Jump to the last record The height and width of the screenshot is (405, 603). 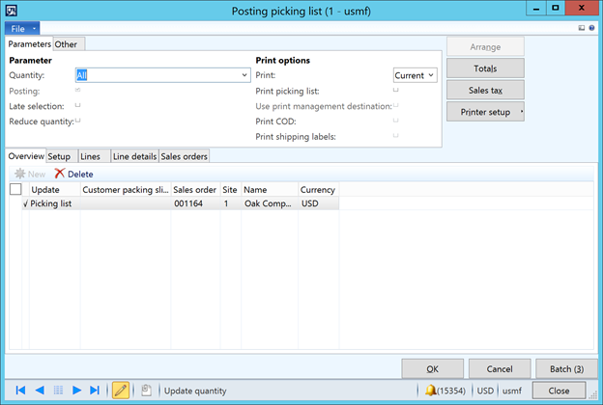pos(95,391)
